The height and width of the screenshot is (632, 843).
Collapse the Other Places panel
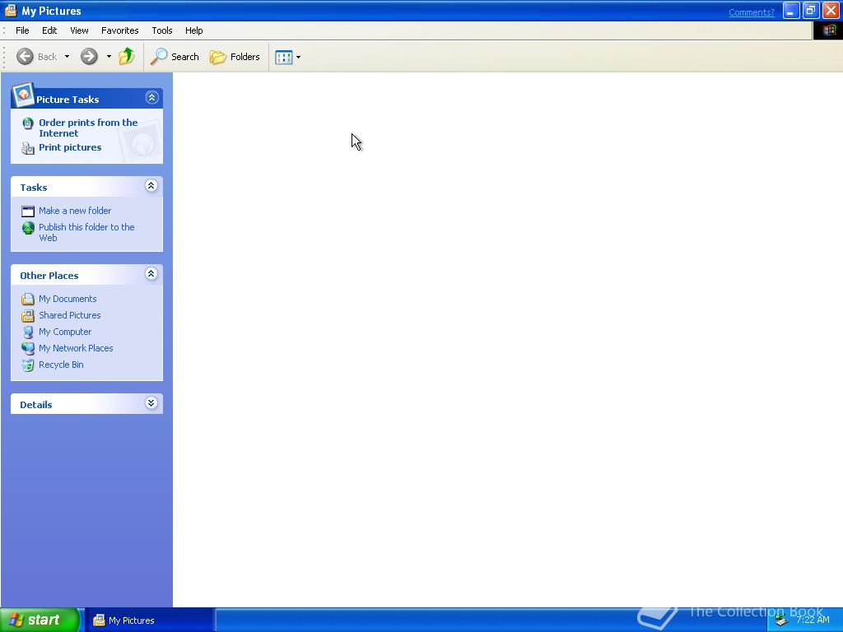pyautogui.click(x=151, y=274)
